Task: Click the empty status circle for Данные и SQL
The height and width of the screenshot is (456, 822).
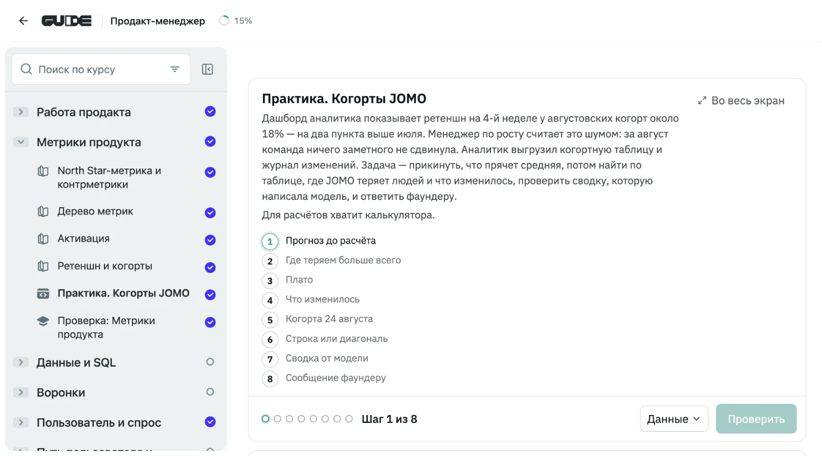Action: click(210, 362)
